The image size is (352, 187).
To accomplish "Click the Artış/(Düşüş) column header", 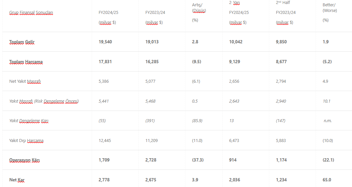I will click(199, 8).
